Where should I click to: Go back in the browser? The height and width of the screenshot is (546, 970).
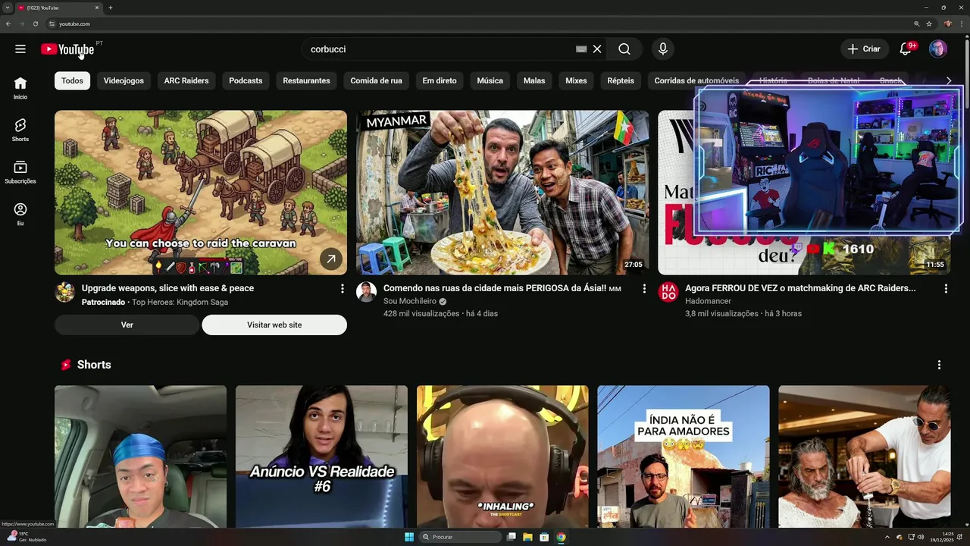[x=8, y=24]
